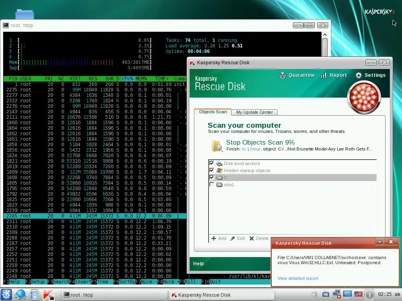
Task: Click the volume speaker tray icon
Action: pyautogui.click(x=314, y=295)
